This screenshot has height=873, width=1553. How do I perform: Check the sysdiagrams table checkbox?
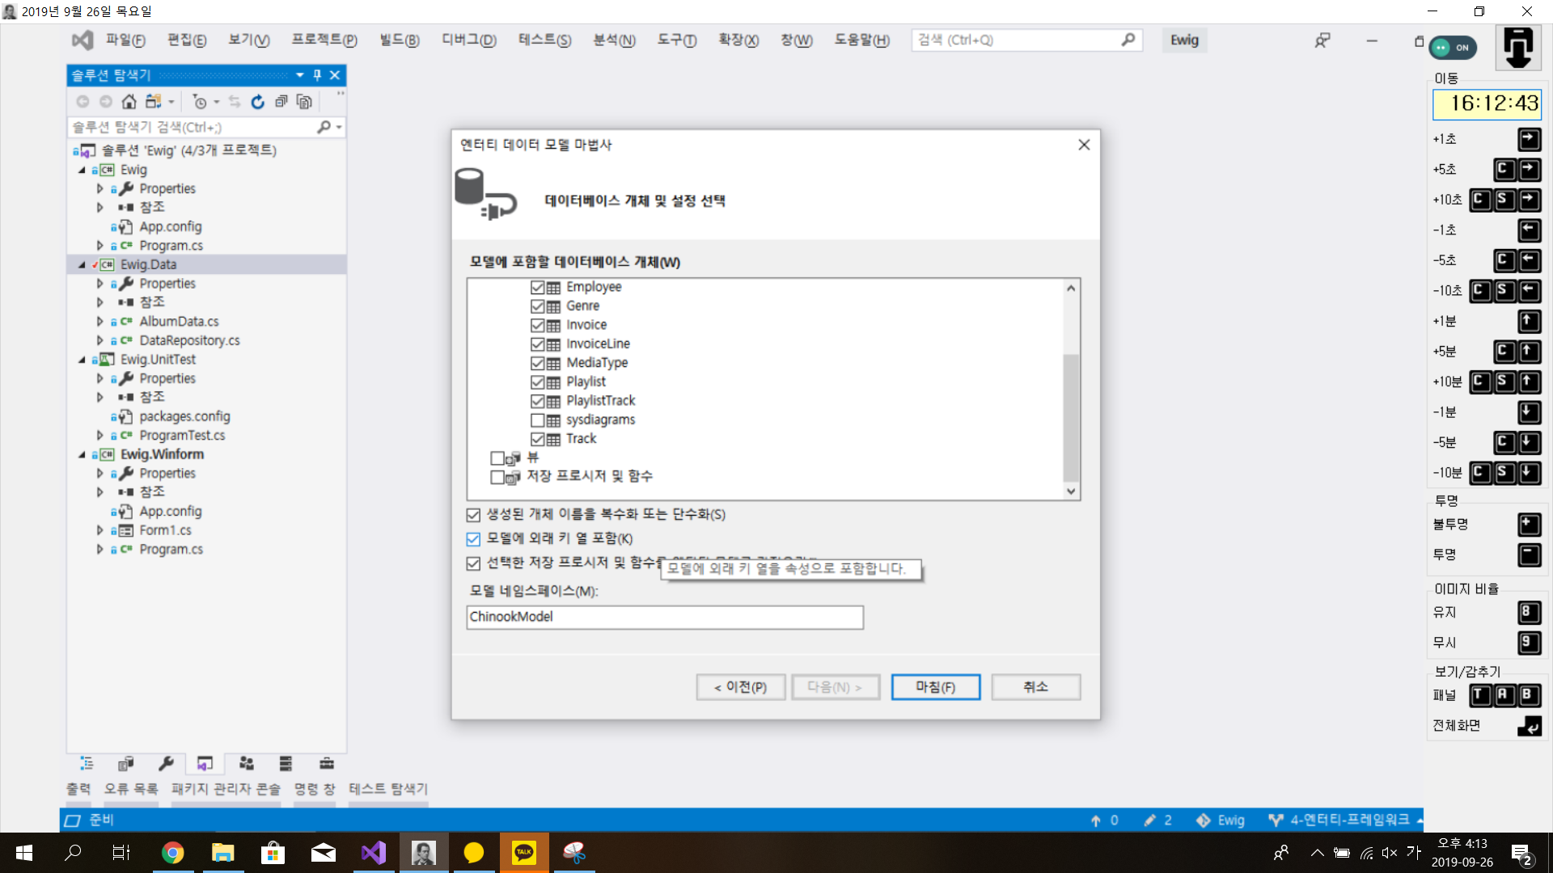click(537, 420)
